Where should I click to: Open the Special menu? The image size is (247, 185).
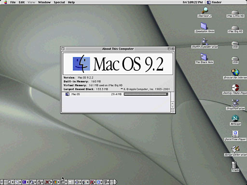(x=59, y=2)
